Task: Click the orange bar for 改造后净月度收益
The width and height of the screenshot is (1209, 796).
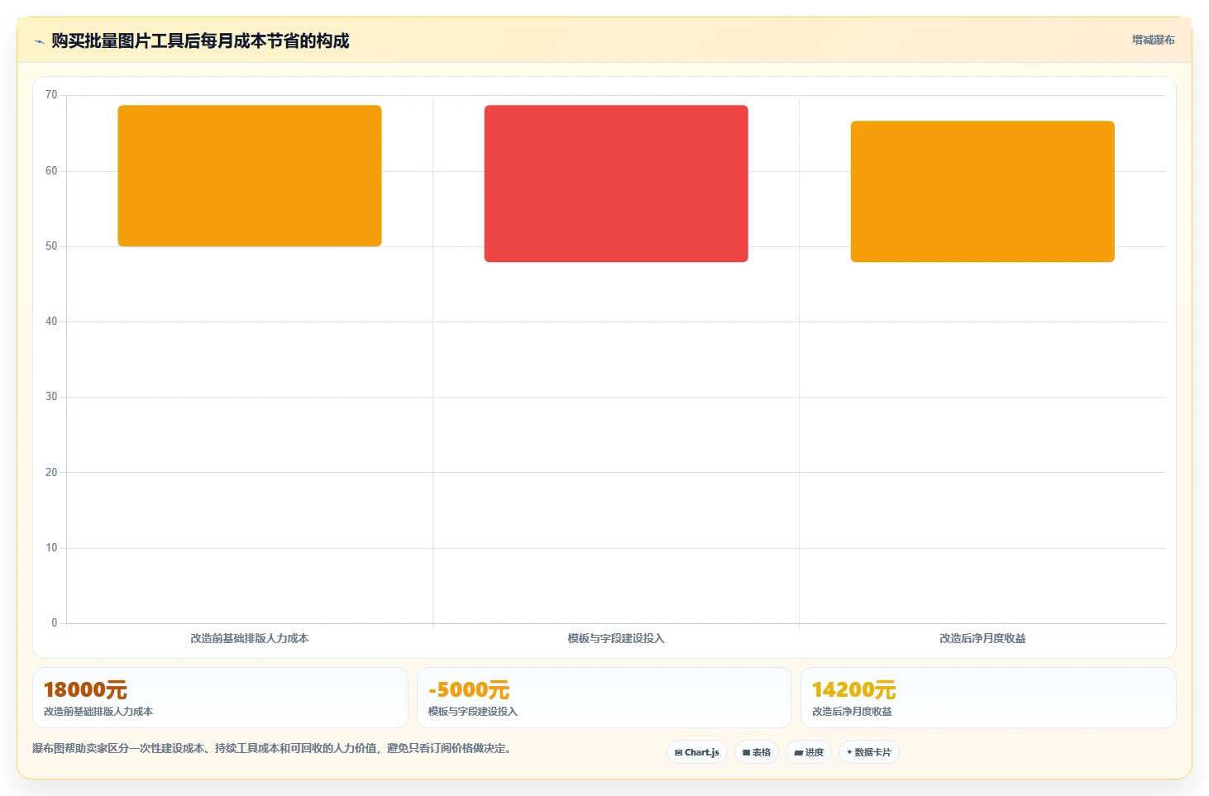Action: [x=982, y=192]
